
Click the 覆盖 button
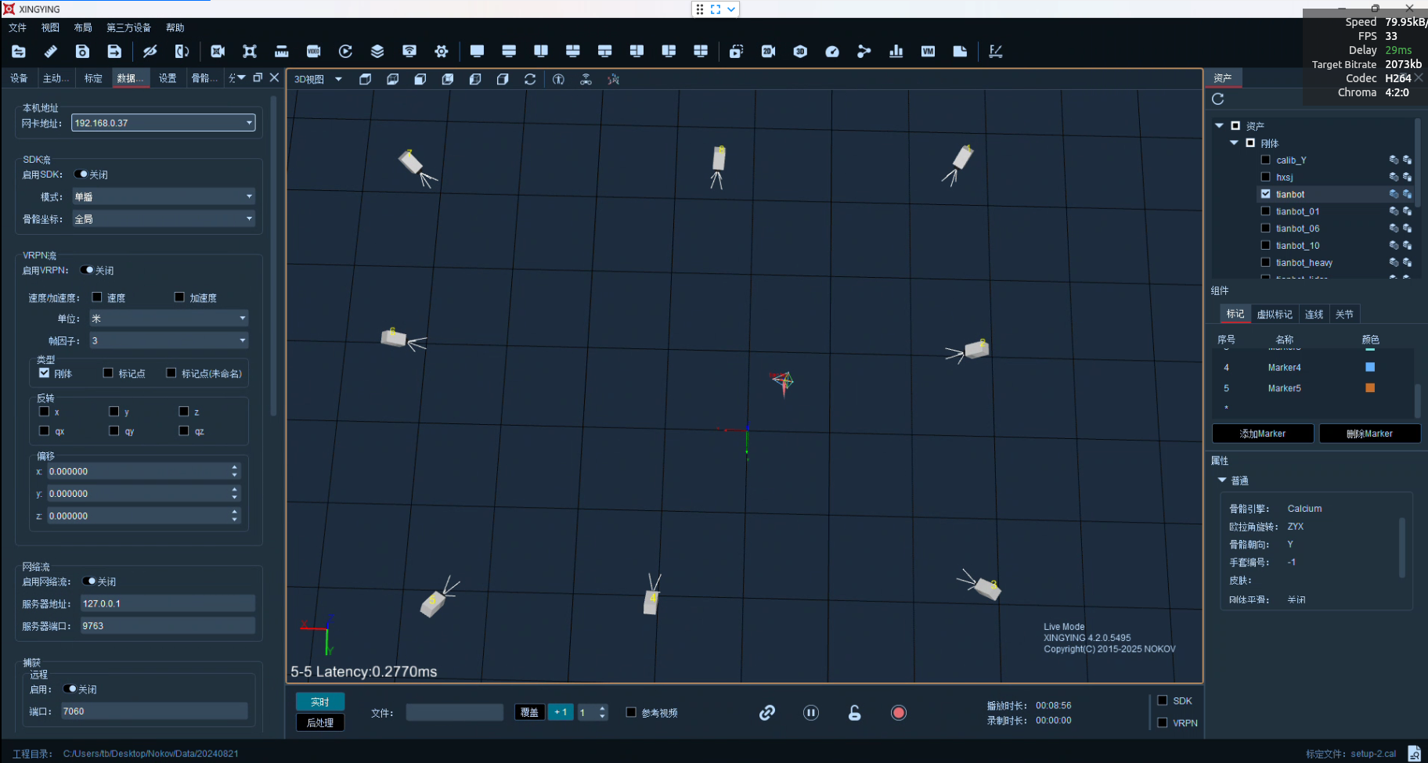[x=529, y=712]
